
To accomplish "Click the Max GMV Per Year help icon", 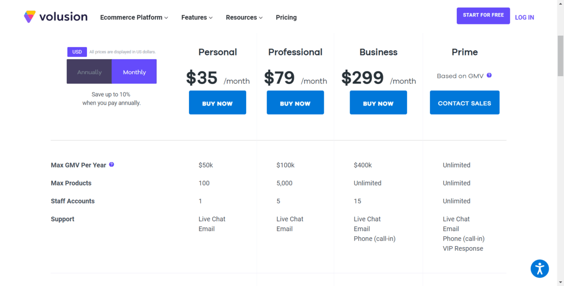I will 111,165.
